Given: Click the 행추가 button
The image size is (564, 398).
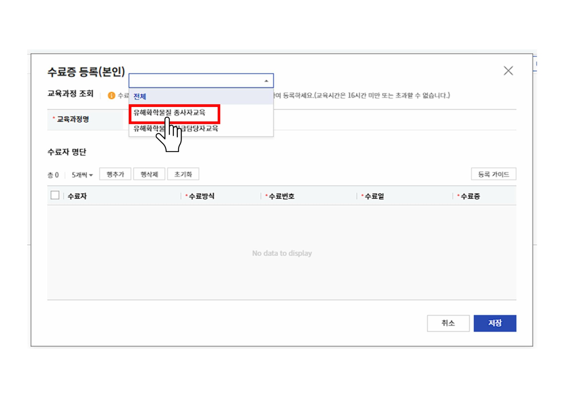Looking at the screenshot, I should pyautogui.click(x=115, y=174).
